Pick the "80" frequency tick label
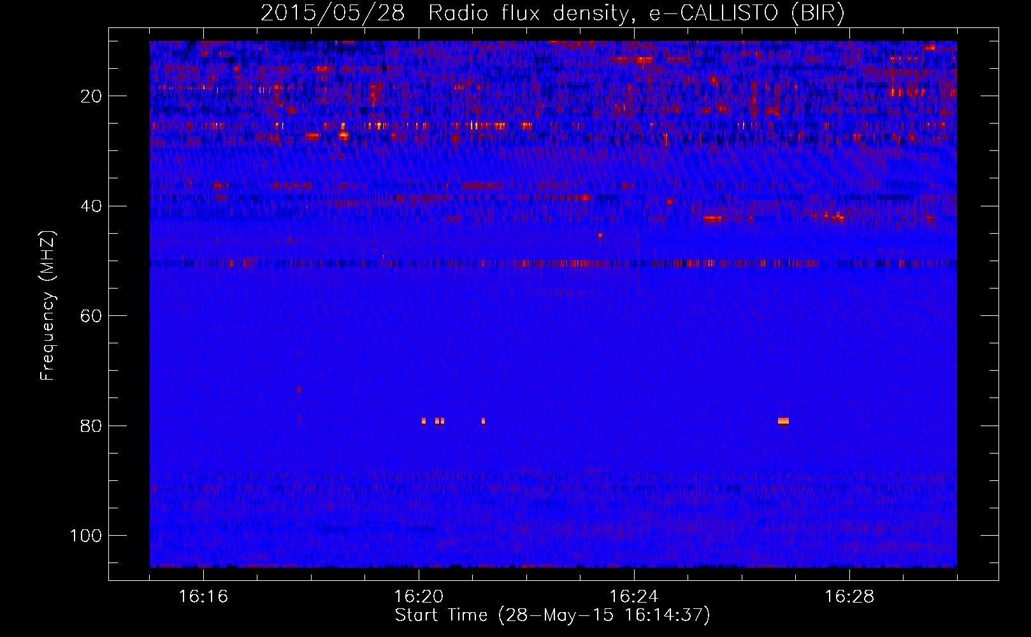 (92, 426)
